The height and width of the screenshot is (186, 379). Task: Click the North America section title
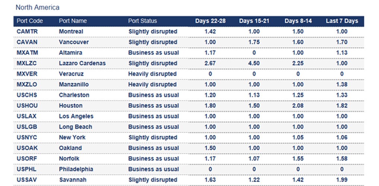37,7
